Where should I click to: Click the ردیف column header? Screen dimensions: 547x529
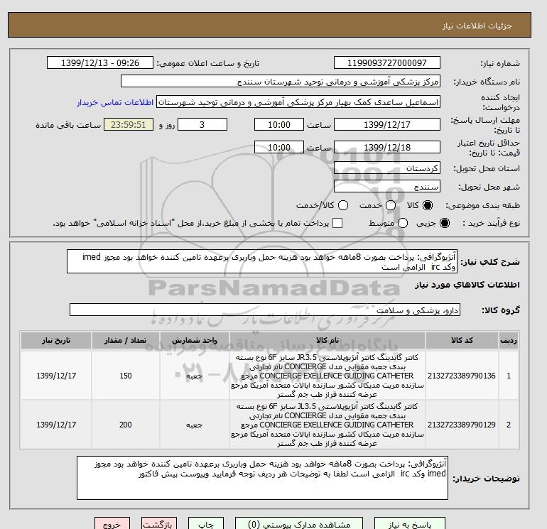(x=509, y=340)
